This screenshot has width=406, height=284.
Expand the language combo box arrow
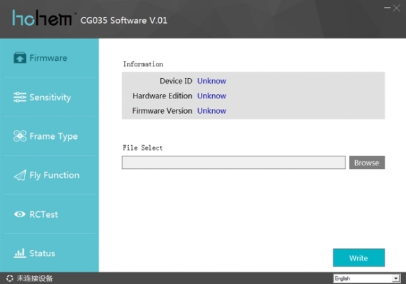(x=396, y=278)
